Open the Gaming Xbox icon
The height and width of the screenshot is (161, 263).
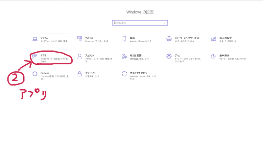[x=169, y=56]
